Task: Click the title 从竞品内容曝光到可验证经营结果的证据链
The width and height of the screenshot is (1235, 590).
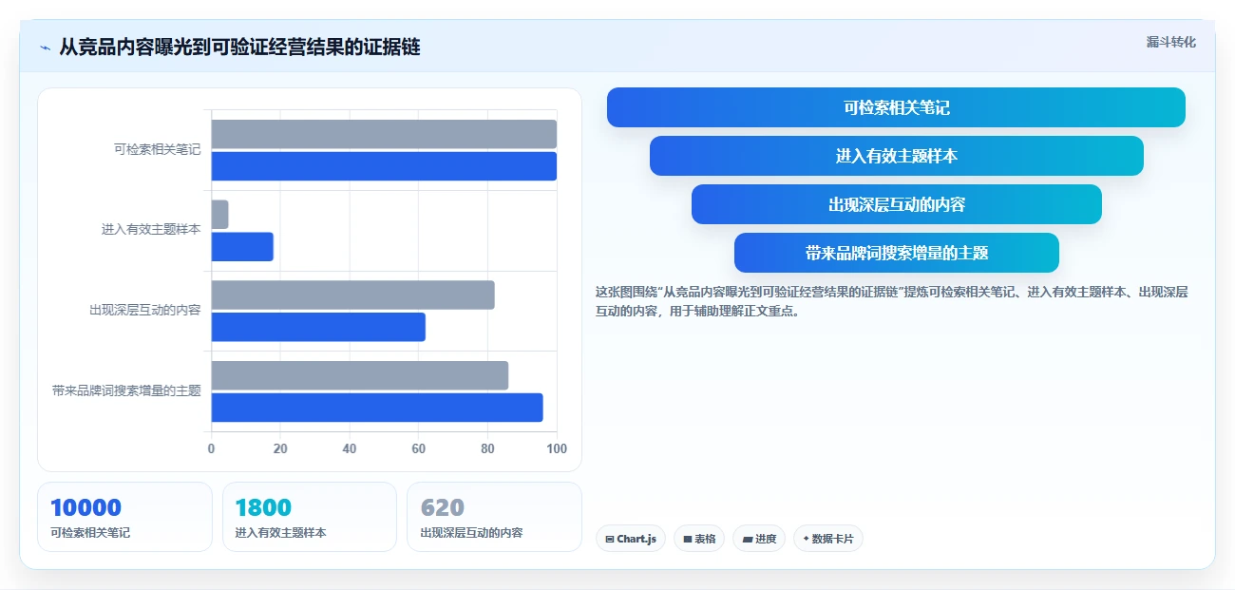Action: (x=239, y=48)
